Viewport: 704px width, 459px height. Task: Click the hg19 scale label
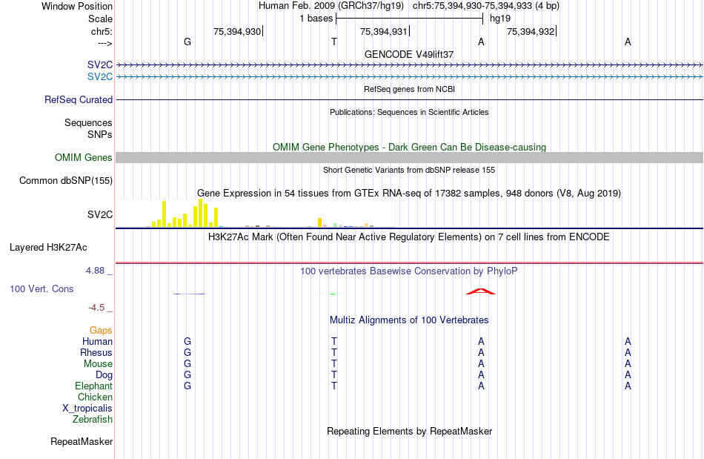tap(500, 19)
